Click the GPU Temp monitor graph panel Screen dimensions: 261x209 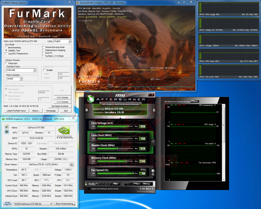tap(228, 55)
